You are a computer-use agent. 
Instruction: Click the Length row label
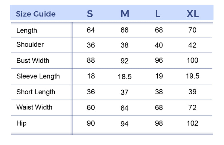coord(27,30)
